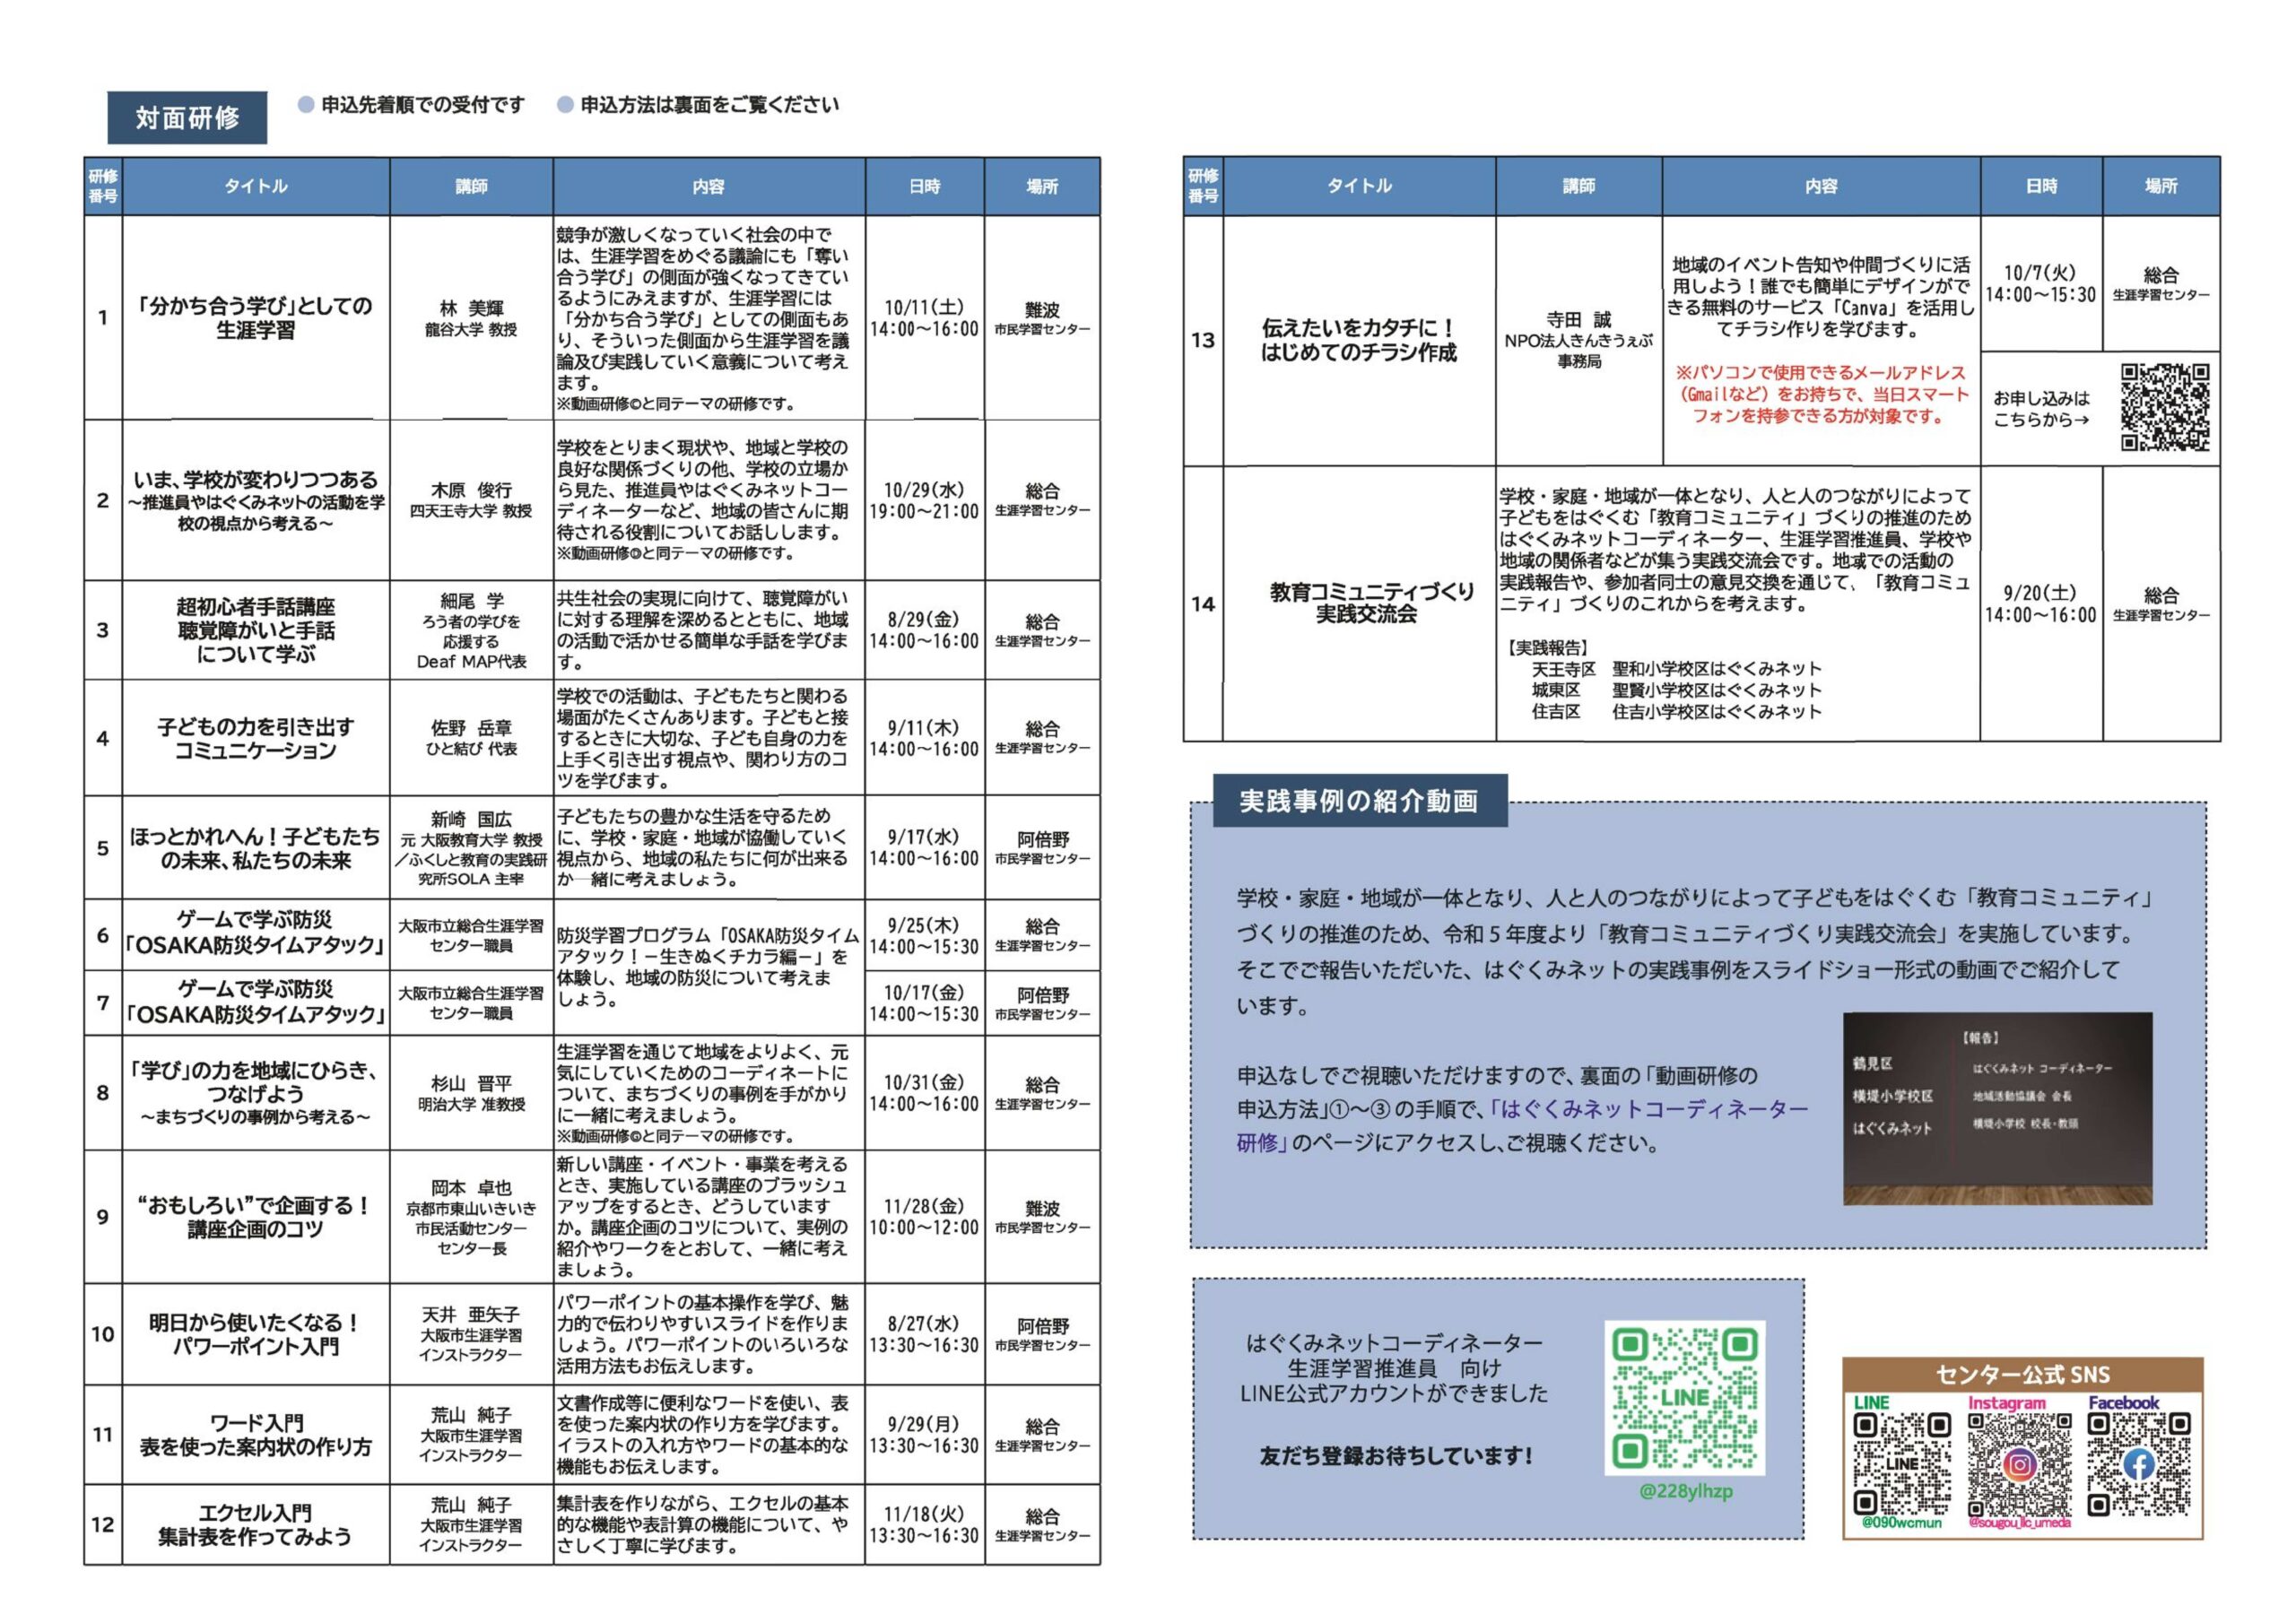Click the タイトル header in the left table
This screenshot has height=1623, width=2296.
256,187
